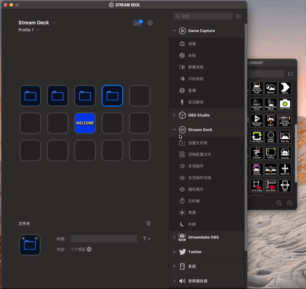Click Expand Audio Effects icon in Library
The height and width of the screenshot is (289, 306).
pyautogui.click(x=257, y=104)
